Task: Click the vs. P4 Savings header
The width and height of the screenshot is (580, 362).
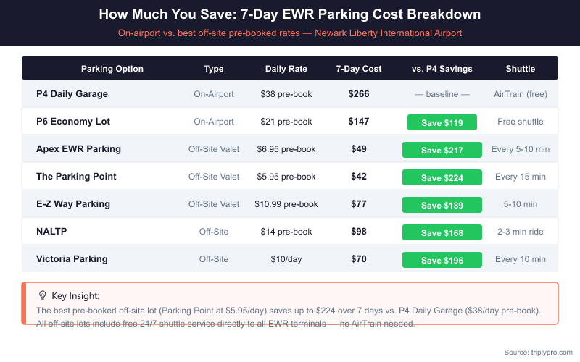Action: coord(442,69)
